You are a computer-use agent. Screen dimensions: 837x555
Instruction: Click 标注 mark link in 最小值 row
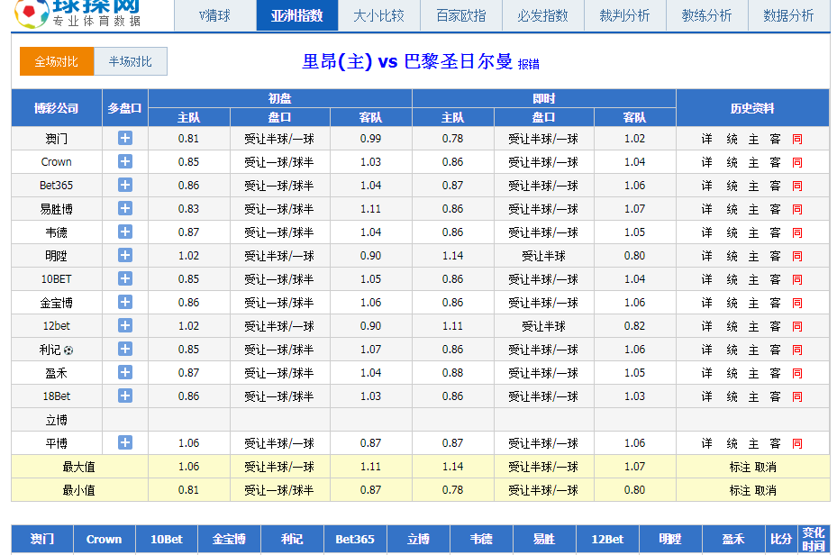point(741,490)
